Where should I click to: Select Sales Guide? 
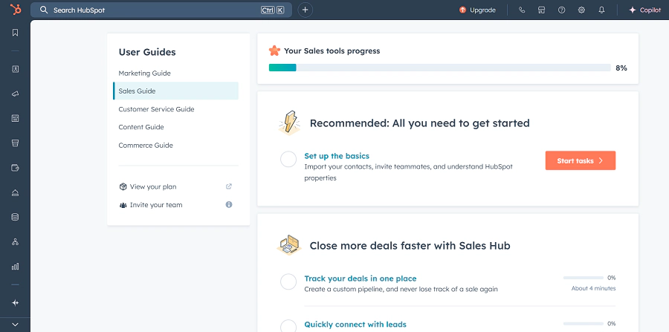click(x=175, y=91)
